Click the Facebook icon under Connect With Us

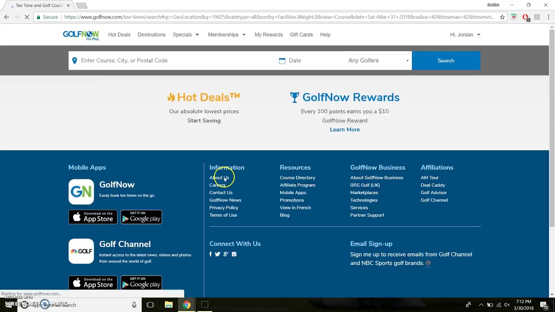point(211,254)
